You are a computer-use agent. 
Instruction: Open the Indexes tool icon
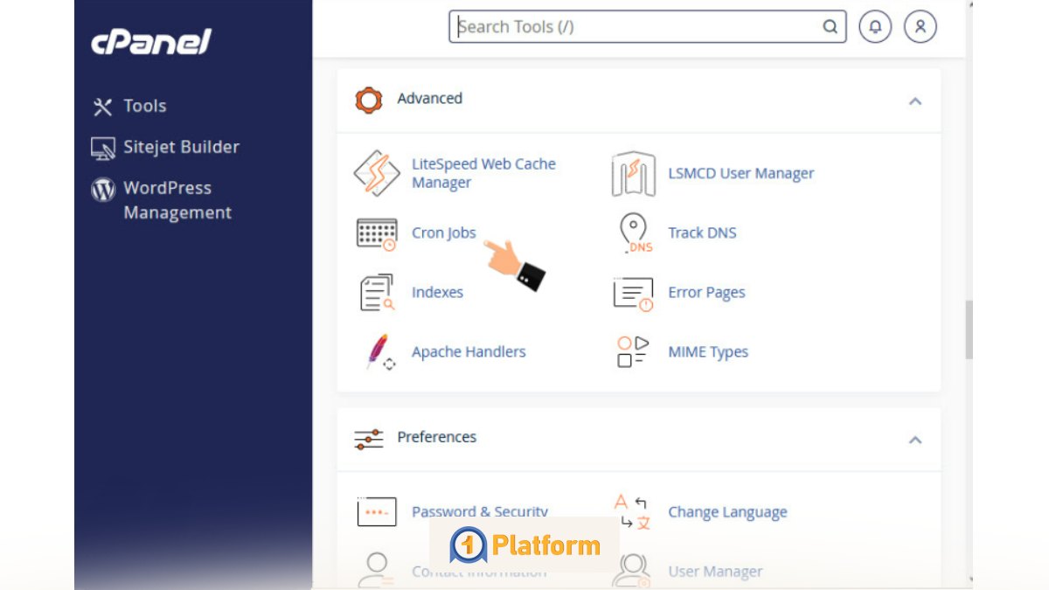pos(376,292)
